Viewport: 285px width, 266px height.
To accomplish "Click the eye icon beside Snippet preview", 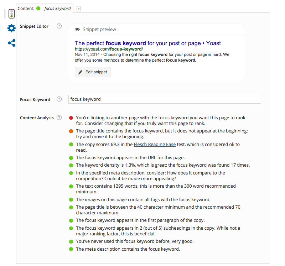I will pyautogui.click(x=78, y=28).
